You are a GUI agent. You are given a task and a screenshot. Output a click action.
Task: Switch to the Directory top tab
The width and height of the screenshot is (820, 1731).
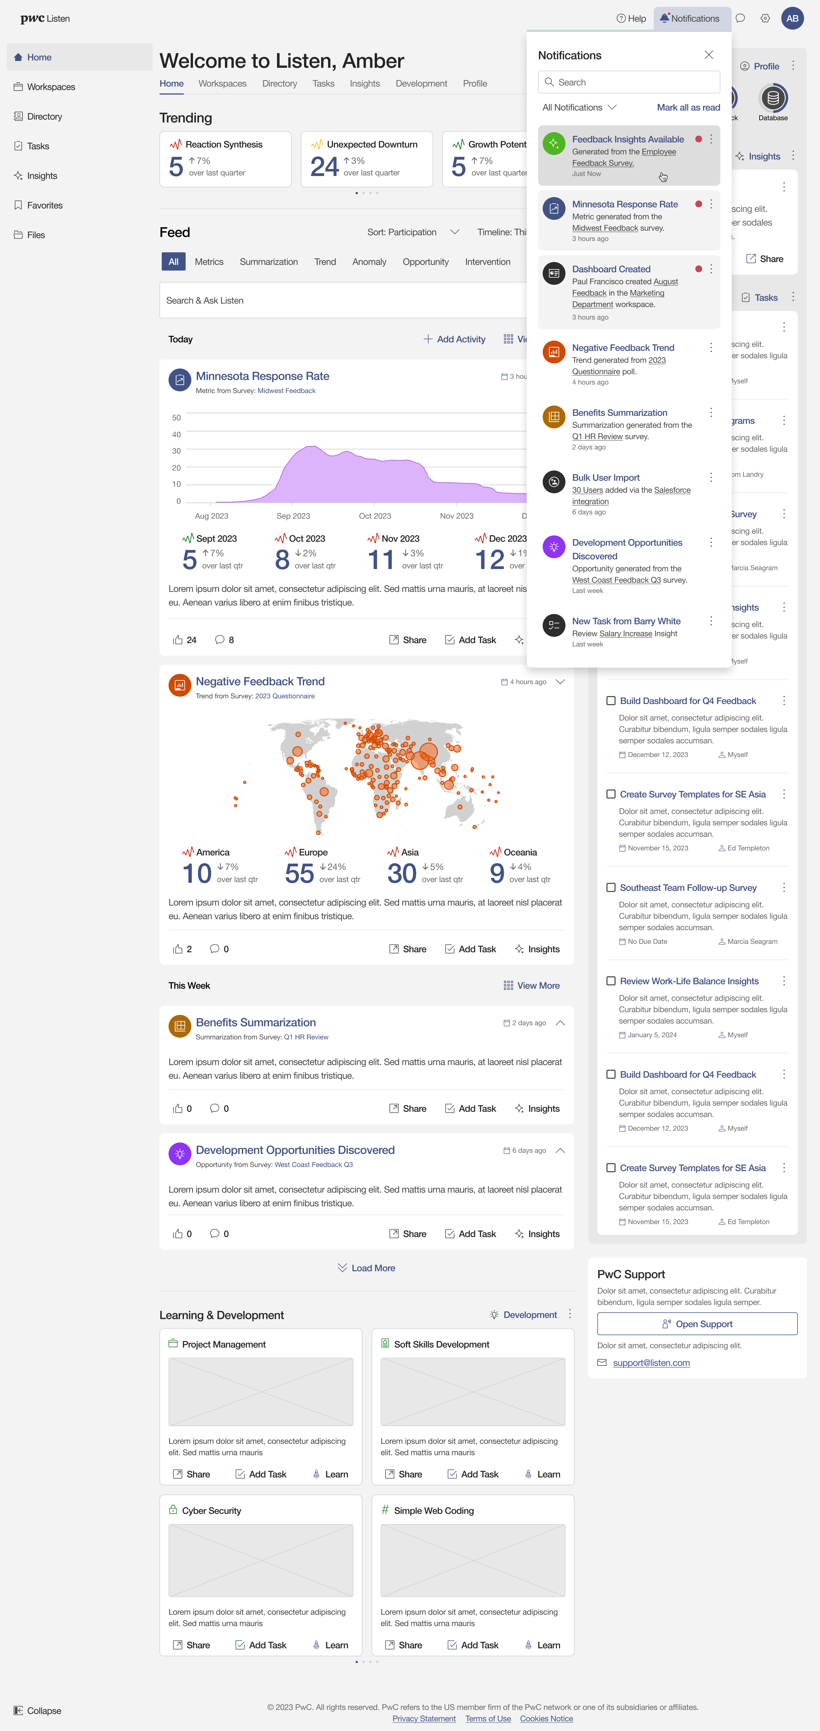279,84
